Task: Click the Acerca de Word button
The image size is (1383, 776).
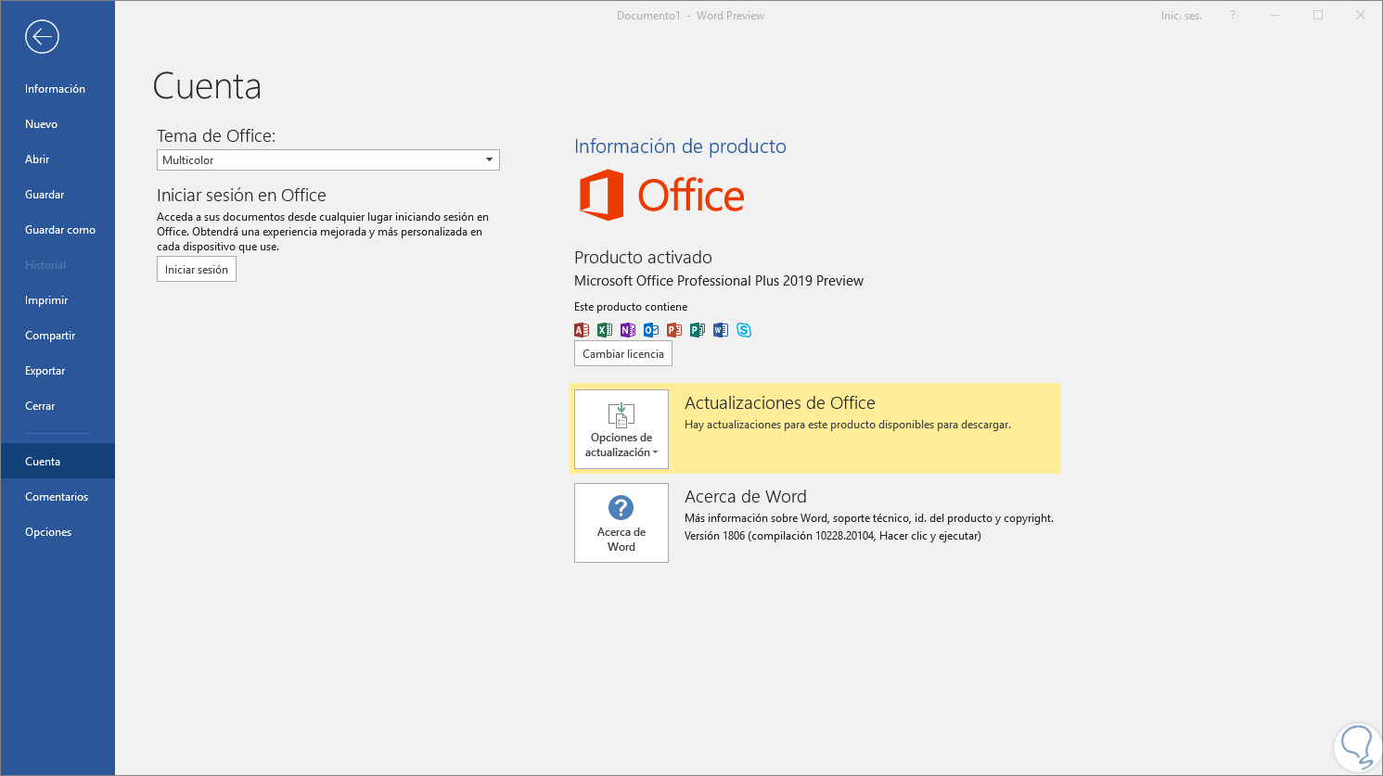Action: pyautogui.click(x=621, y=523)
